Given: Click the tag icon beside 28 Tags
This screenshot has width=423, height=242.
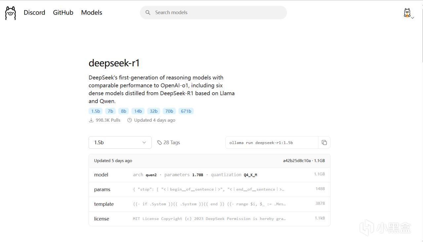Looking at the screenshot, I should [160, 142].
